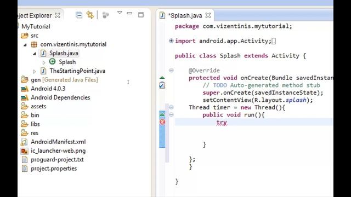Select the MyTutorial project node
Viewport: 351px width, 197px height.
point(36,27)
